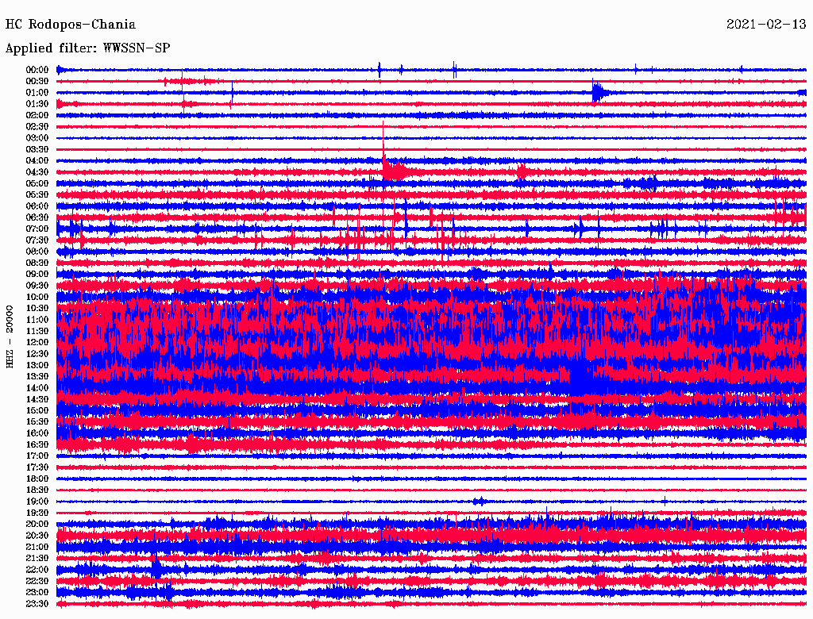Select the 07:00 time label

[x=37, y=229]
